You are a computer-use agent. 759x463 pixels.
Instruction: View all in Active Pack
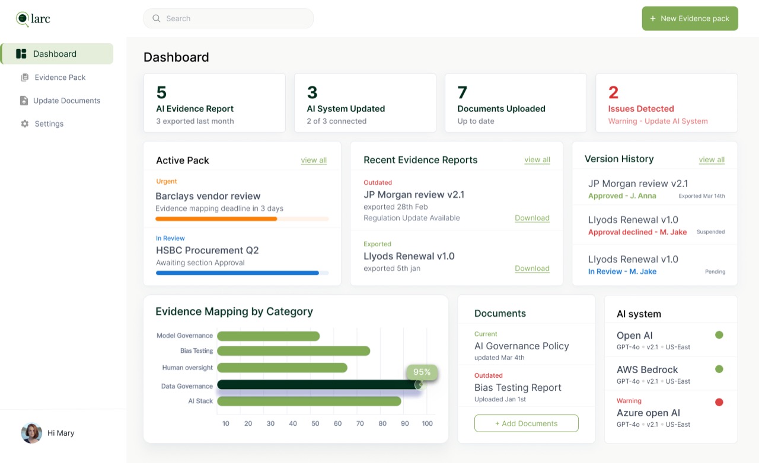tap(314, 160)
